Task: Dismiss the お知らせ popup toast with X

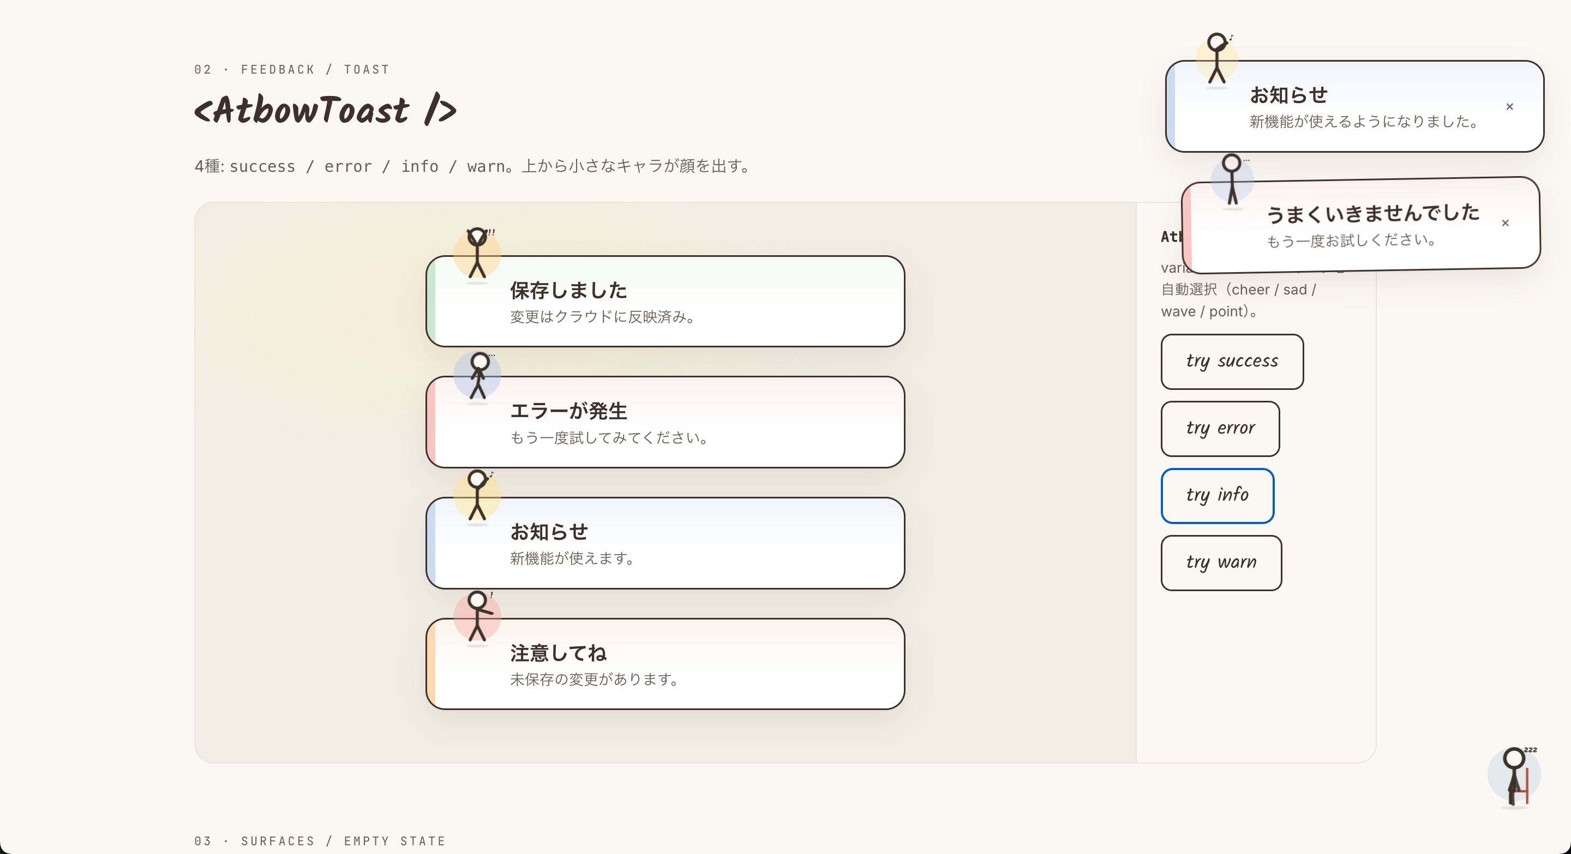Action: tap(1509, 107)
